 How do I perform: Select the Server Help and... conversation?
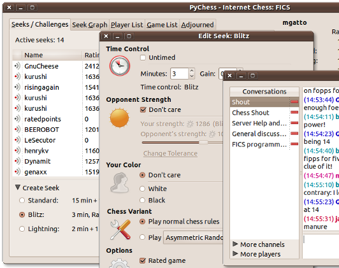coord(259,123)
